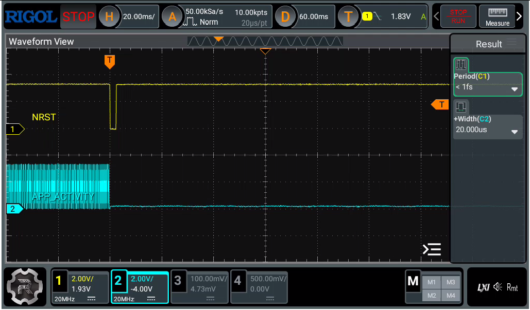Expand the Period(C1) result dropdown arrow
The width and height of the screenshot is (530, 310).
click(515, 89)
